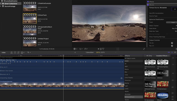The height and width of the screenshot is (101, 177).
Task: Choose the Distortion effects category
Action: [x=128, y=80]
